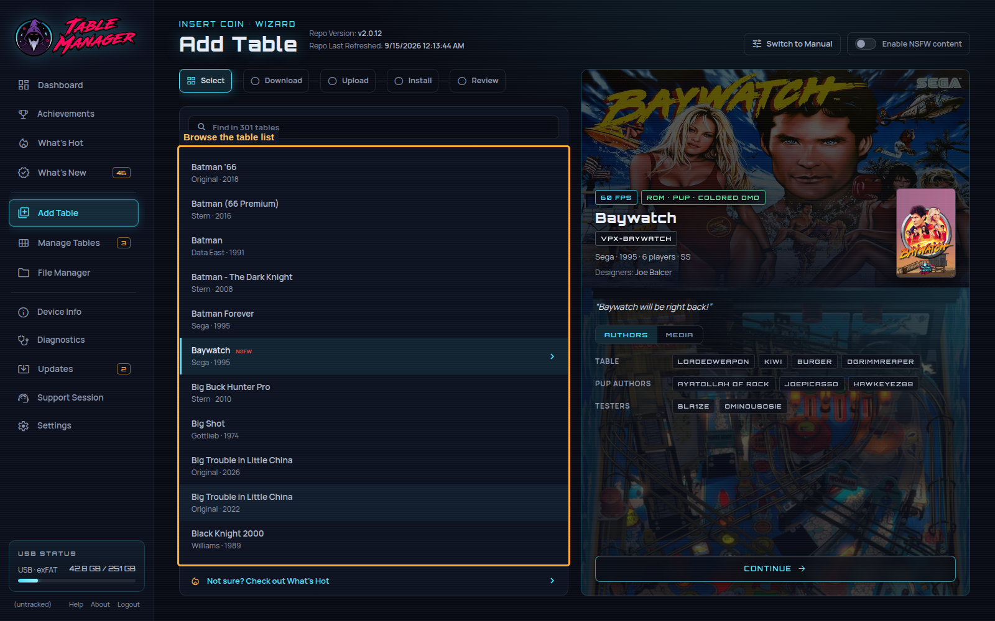Click the Device Info icon
Viewport: 995px width, 621px height.
(24, 312)
